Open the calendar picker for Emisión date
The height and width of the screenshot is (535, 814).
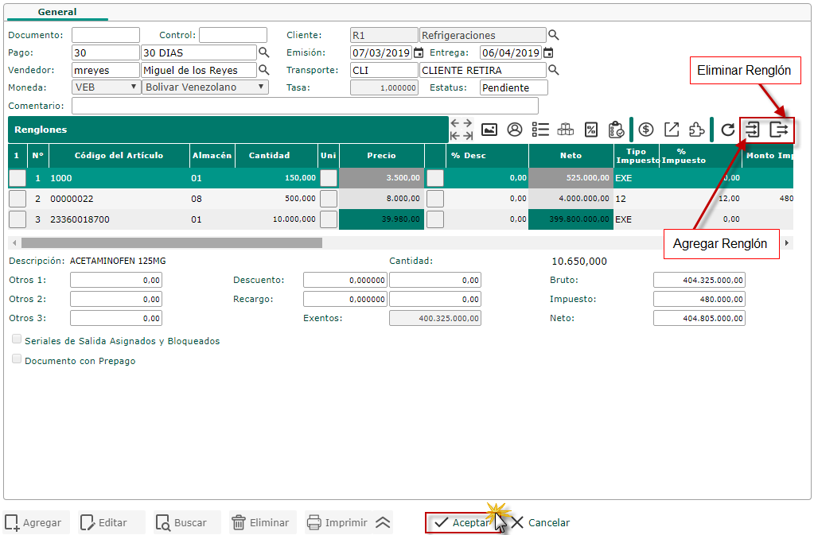click(419, 53)
